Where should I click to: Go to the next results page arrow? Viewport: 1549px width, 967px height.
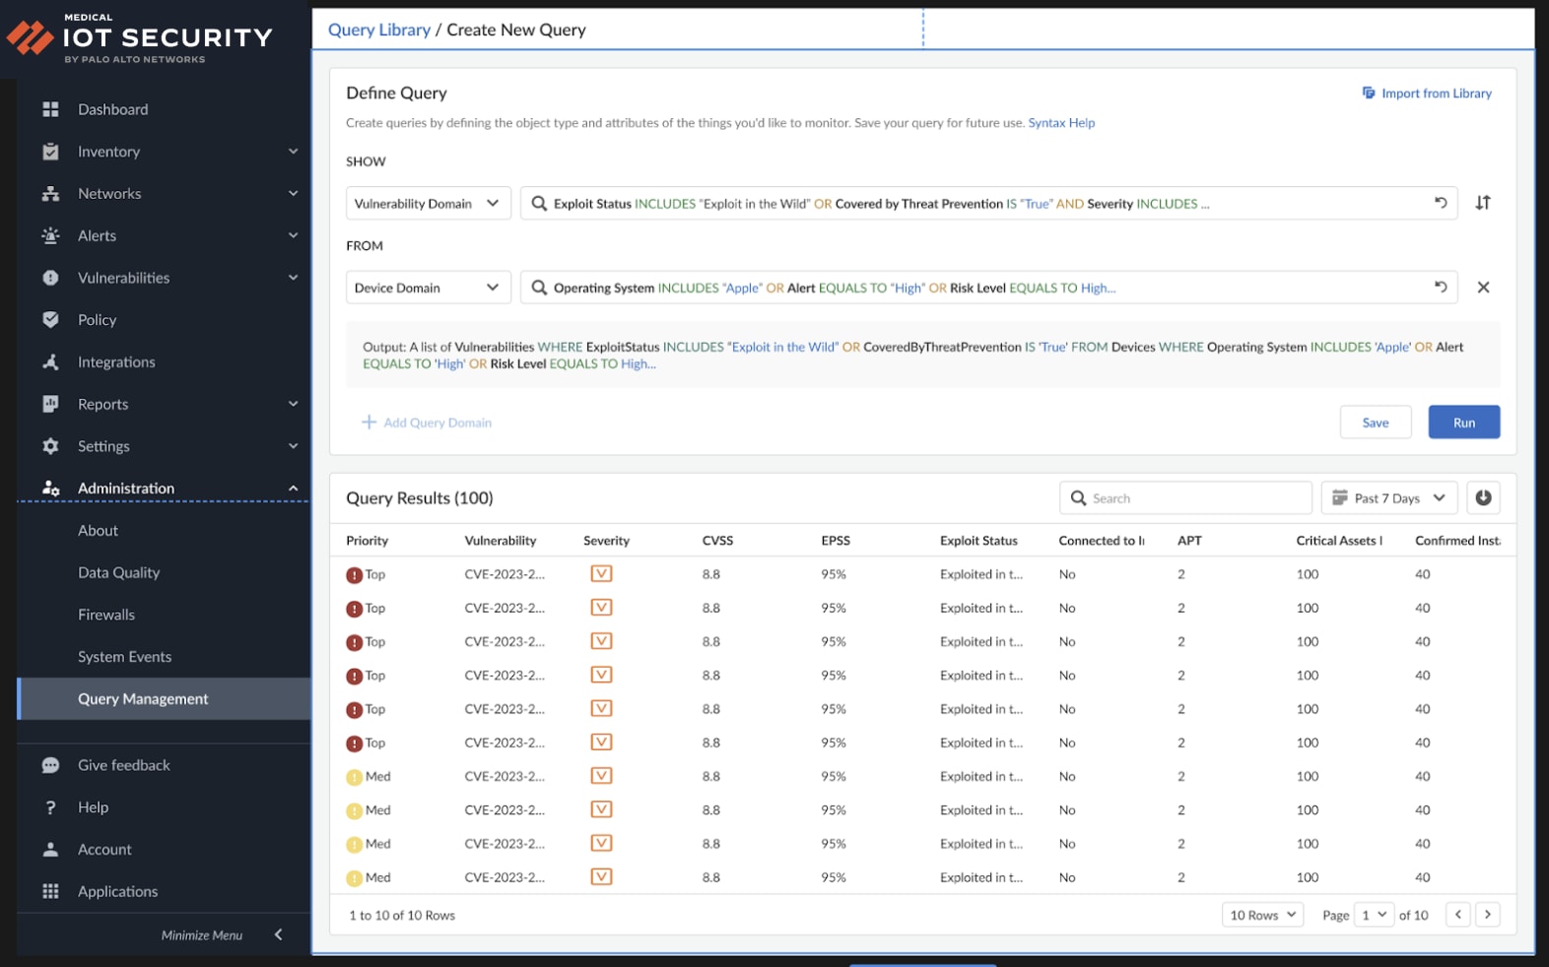1488,915
